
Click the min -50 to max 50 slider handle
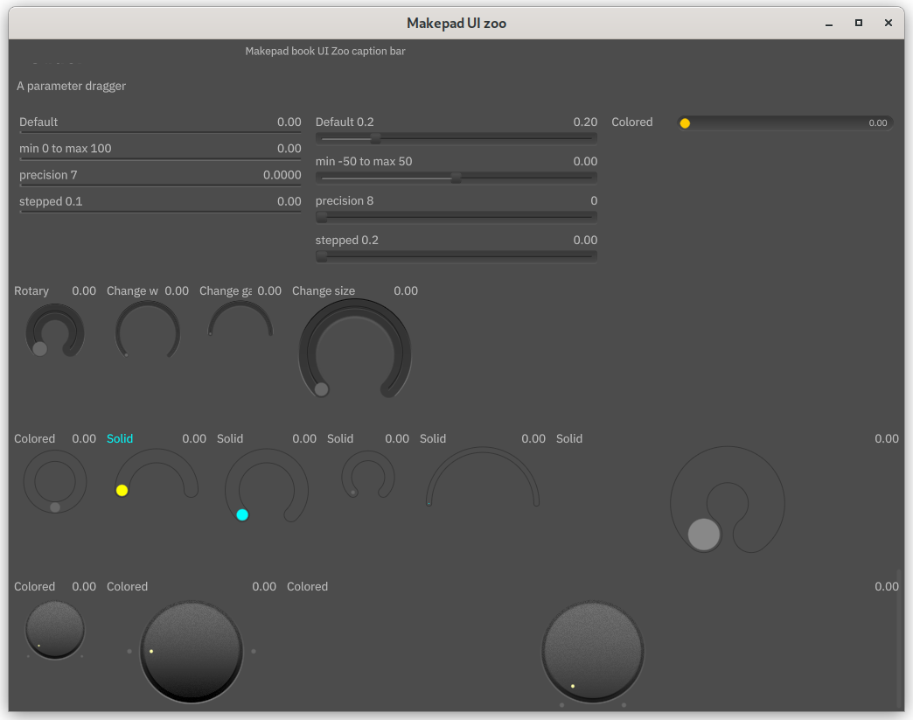pos(456,178)
